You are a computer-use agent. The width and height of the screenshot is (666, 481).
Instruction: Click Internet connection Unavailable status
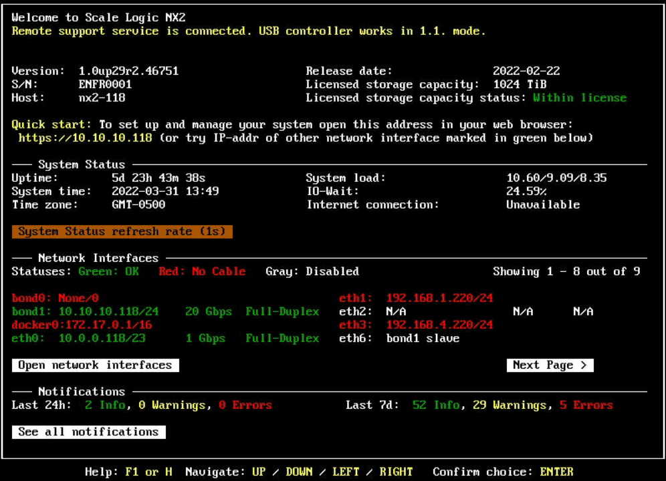coord(543,204)
